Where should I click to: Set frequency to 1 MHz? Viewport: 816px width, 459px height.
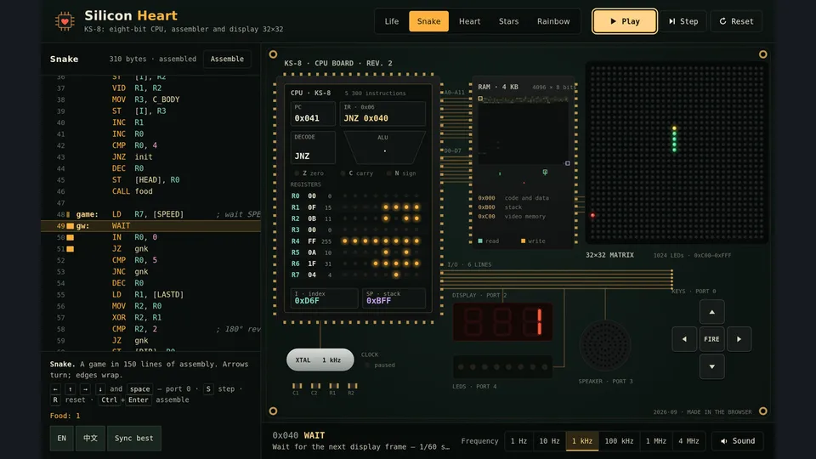coord(655,441)
